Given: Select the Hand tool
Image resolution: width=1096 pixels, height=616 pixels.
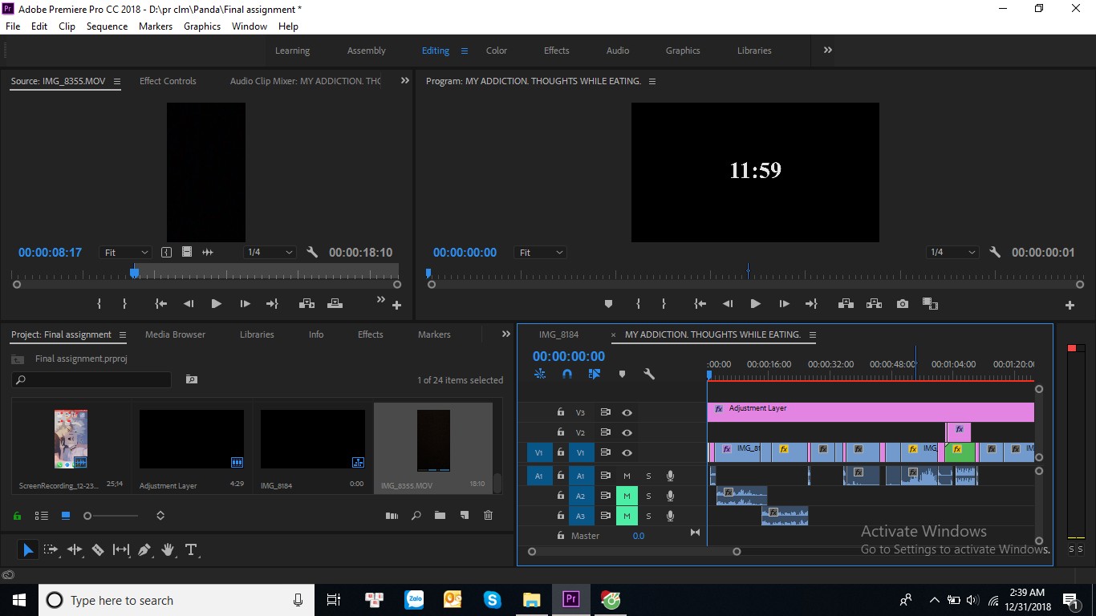Looking at the screenshot, I should point(168,549).
